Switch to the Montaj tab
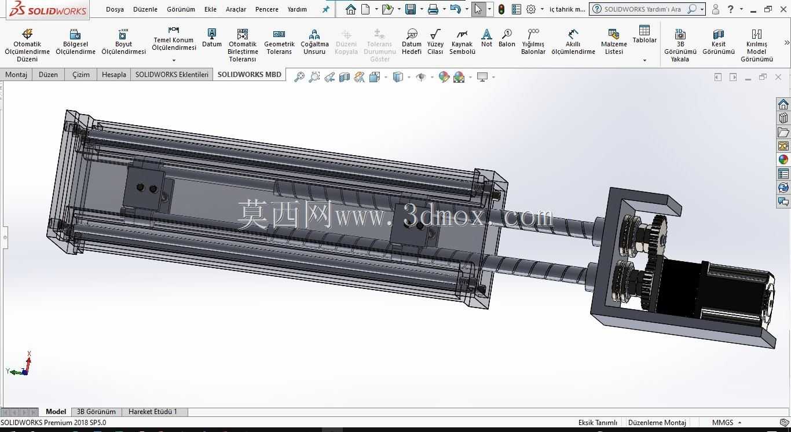 click(16, 75)
